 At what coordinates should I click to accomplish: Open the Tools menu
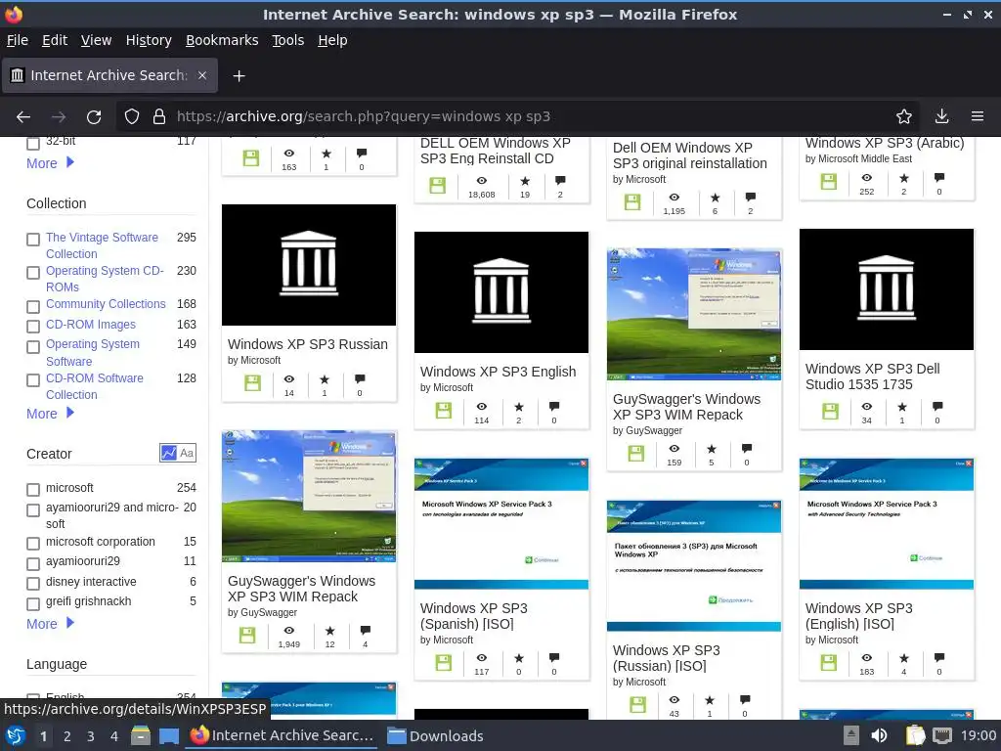click(288, 40)
